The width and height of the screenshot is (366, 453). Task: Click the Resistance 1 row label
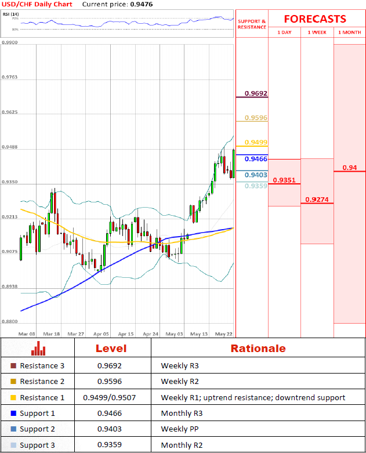(x=42, y=397)
